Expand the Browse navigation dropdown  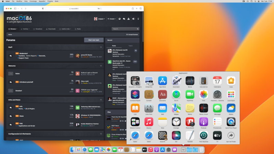tap(13, 29)
